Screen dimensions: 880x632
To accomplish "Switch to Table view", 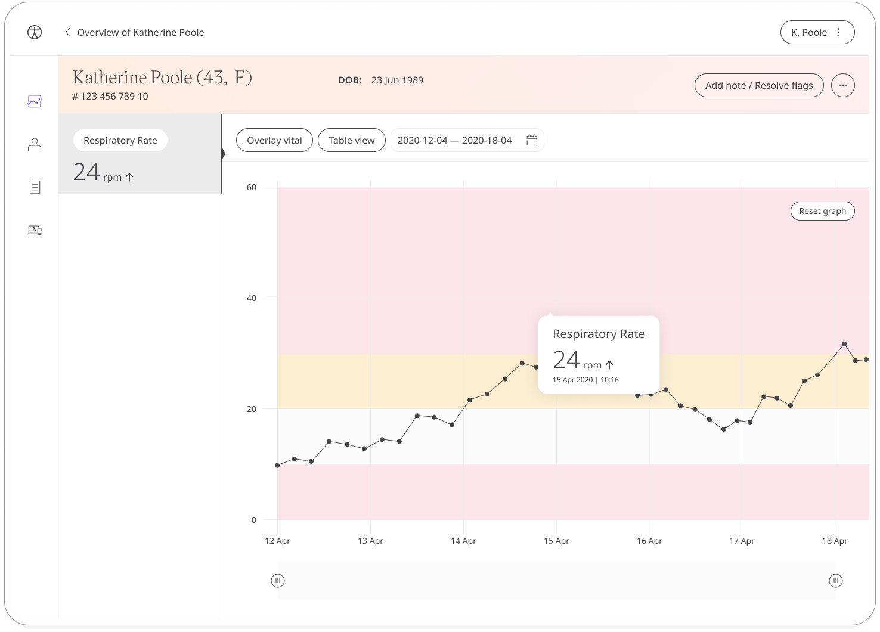I will pyautogui.click(x=352, y=140).
